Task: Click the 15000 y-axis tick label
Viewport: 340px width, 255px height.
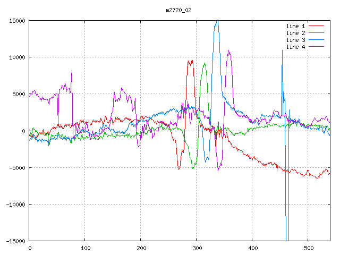Action: tap(17, 21)
